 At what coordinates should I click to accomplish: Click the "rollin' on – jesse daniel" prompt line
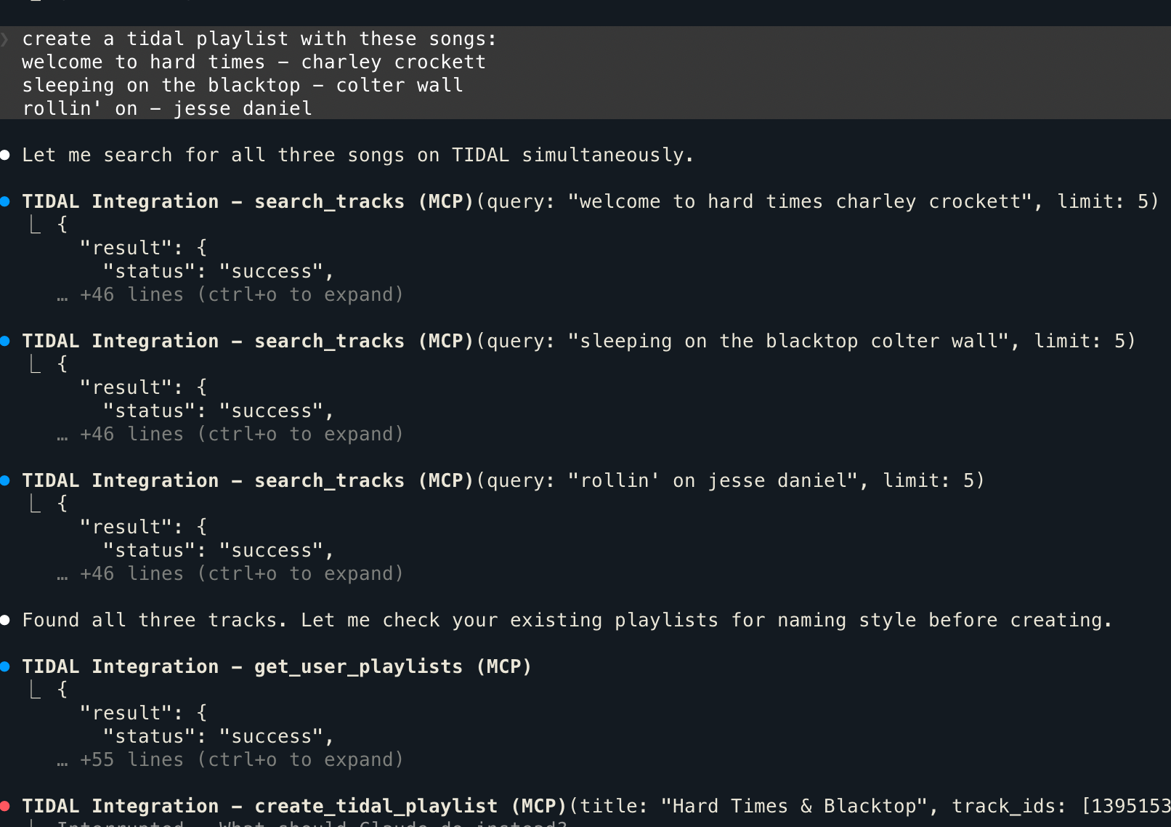click(x=167, y=109)
